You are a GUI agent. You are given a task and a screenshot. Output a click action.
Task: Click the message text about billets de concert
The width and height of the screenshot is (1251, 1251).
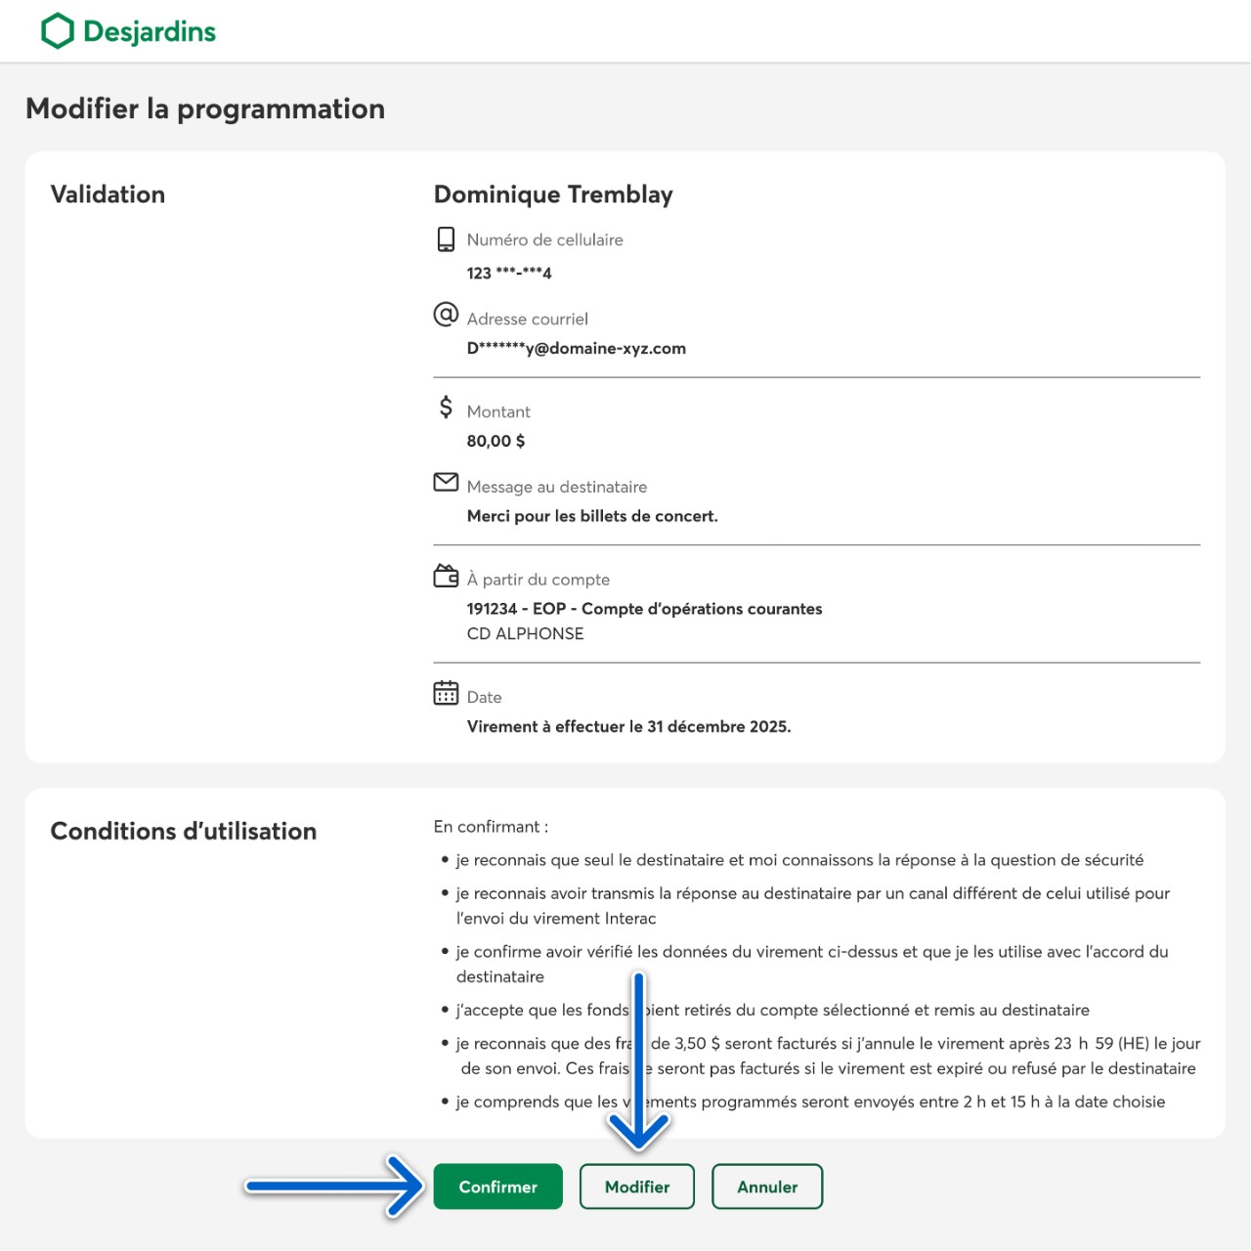click(592, 516)
